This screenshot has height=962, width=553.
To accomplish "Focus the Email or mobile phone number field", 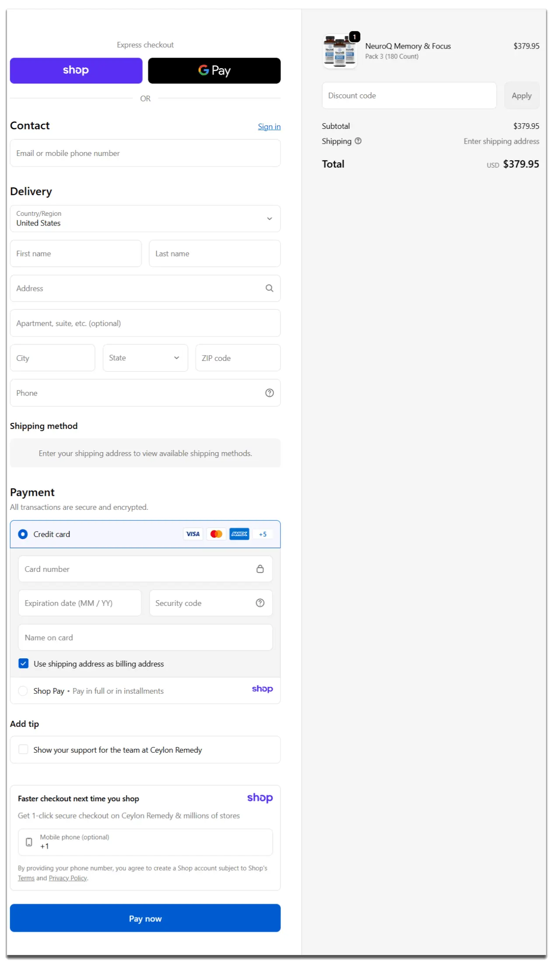I will click(x=145, y=153).
